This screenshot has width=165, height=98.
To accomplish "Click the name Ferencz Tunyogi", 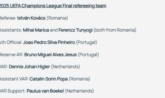I will [76, 30].
